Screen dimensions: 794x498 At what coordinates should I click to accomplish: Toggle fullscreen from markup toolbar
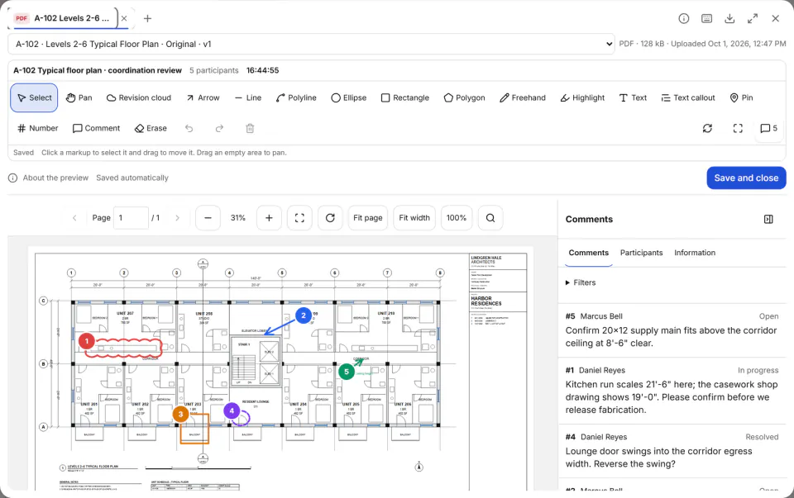[x=738, y=128]
